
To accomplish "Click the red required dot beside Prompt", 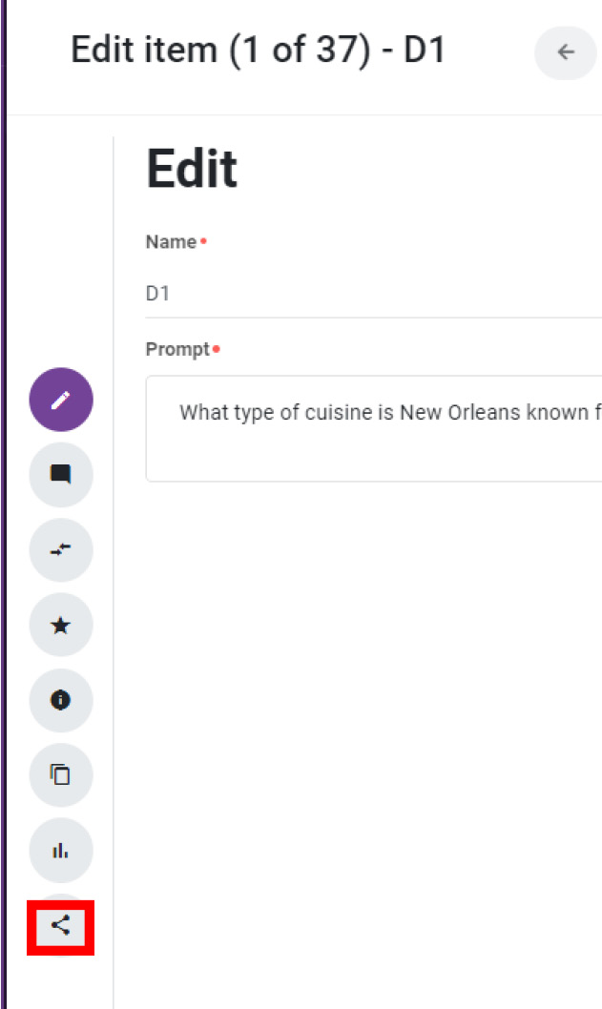I will [x=217, y=349].
